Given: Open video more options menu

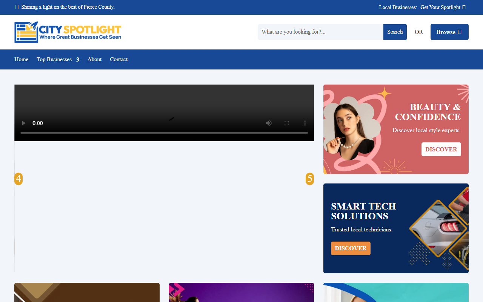Looking at the screenshot, I should 305,123.
